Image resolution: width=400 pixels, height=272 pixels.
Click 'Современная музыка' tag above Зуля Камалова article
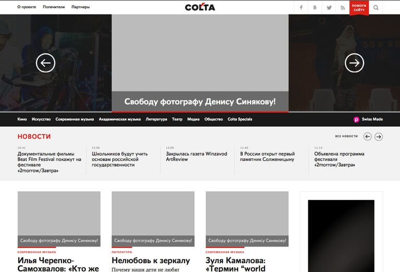pyautogui.click(x=225, y=252)
